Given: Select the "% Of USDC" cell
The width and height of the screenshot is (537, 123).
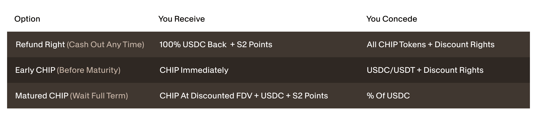Looking at the screenshot, I should coord(388,96).
